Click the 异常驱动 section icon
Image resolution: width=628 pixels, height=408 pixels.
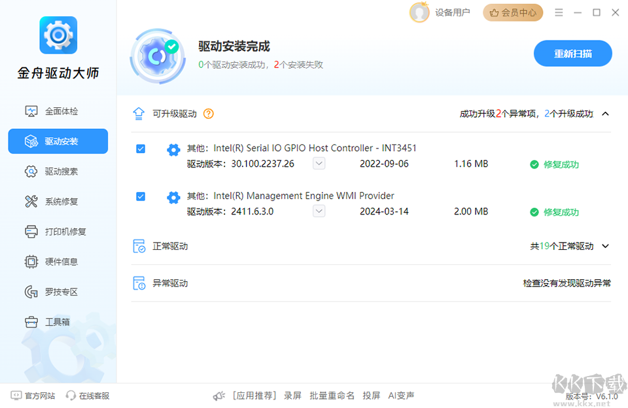pyautogui.click(x=139, y=283)
